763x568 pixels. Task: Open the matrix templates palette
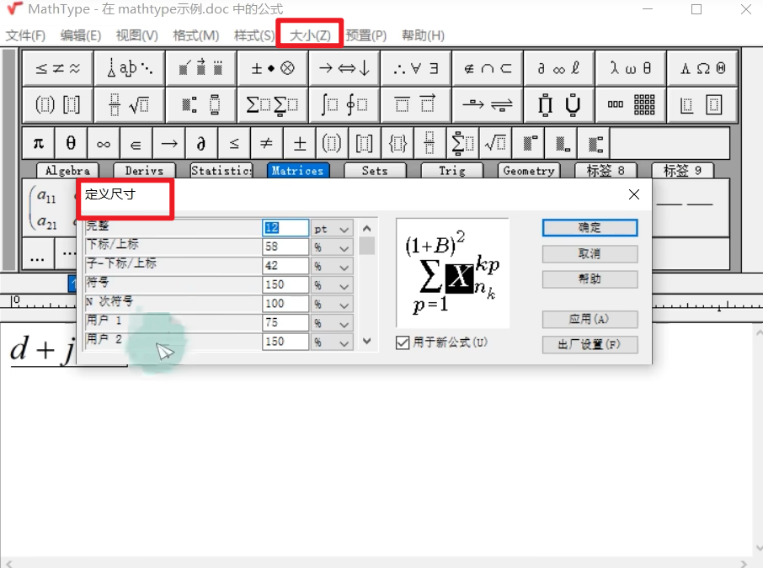tap(631, 104)
